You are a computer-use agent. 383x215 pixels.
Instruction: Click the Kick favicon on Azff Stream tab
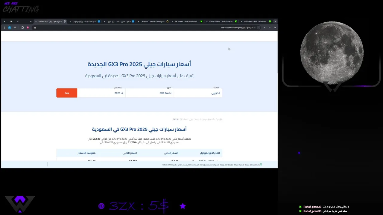(270, 21)
